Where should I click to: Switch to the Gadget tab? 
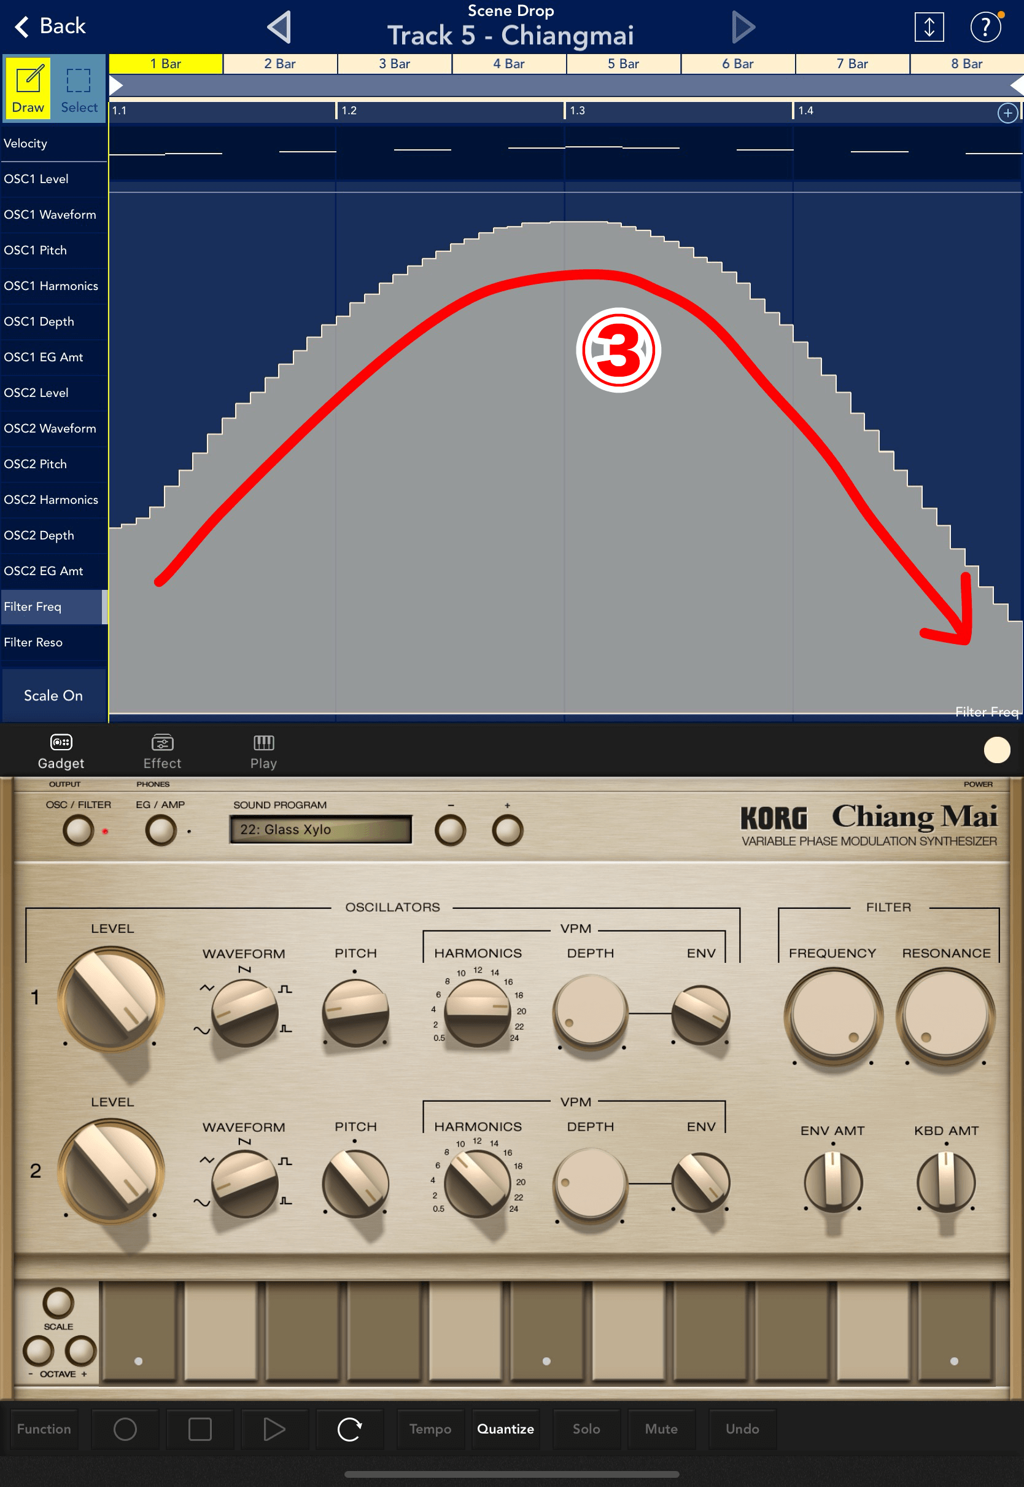click(61, 751)
